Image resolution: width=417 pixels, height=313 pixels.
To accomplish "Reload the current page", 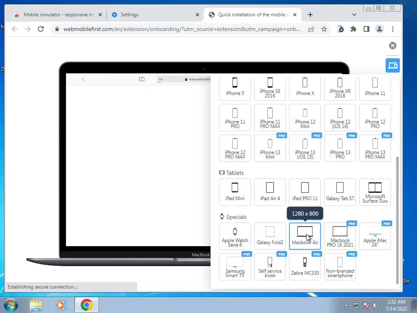I will (41, 29).
